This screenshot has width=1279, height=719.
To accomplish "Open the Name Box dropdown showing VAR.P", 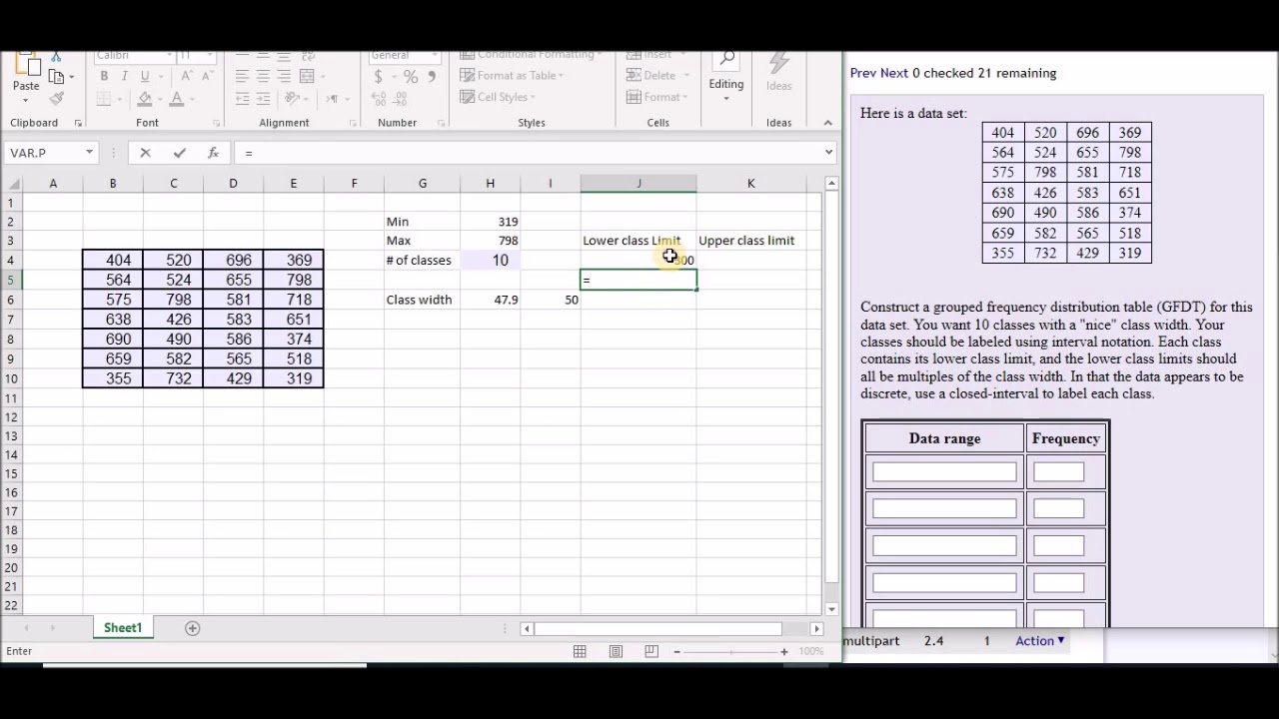I will (x=89, y=153).
